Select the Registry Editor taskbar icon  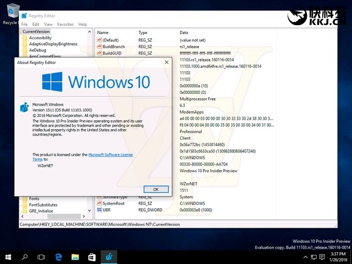pyautogui.click(x=109, y=258)
